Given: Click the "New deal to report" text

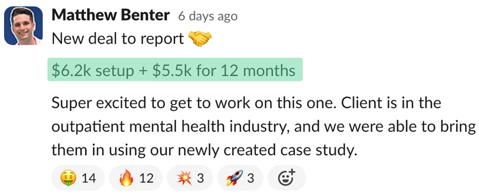Looking at the screenshot, I should click(x=118, y=39).
